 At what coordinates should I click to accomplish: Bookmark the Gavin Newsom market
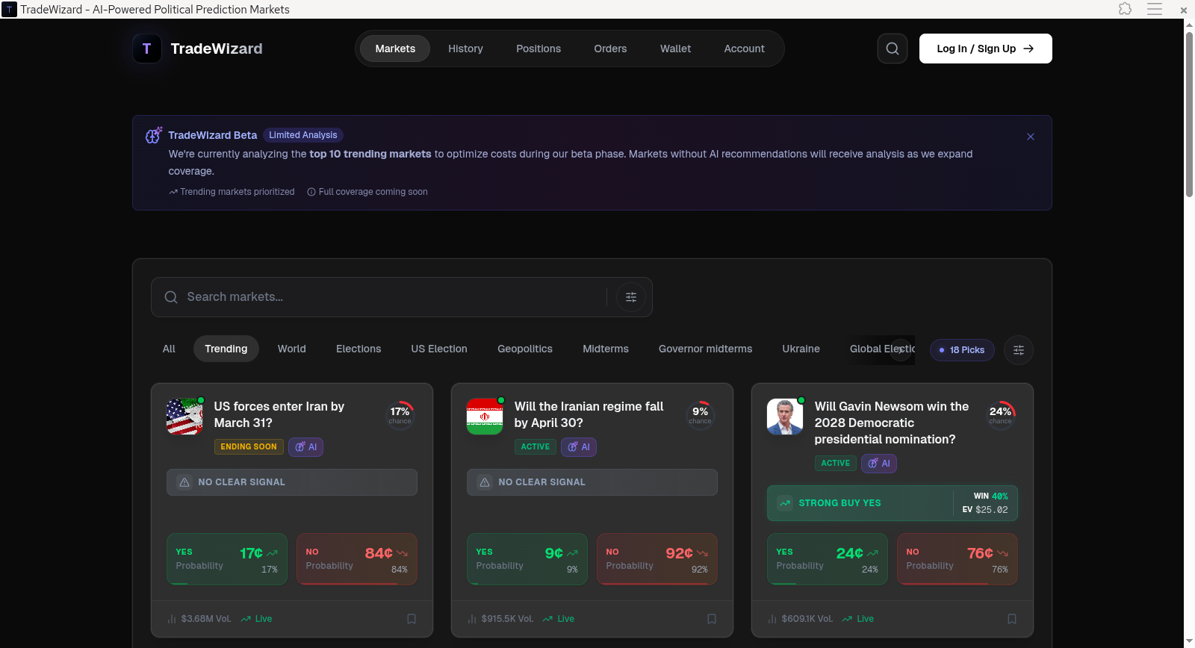[x=1012, y=619]
